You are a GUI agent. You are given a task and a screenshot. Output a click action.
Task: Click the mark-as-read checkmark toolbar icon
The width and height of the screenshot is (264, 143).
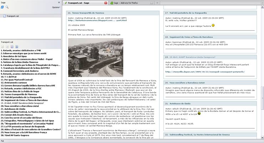pyautogui.click(x=2, y=47)
